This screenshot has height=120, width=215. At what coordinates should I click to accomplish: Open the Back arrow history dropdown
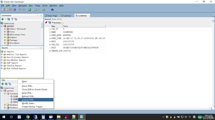click(x=33, y=10)
